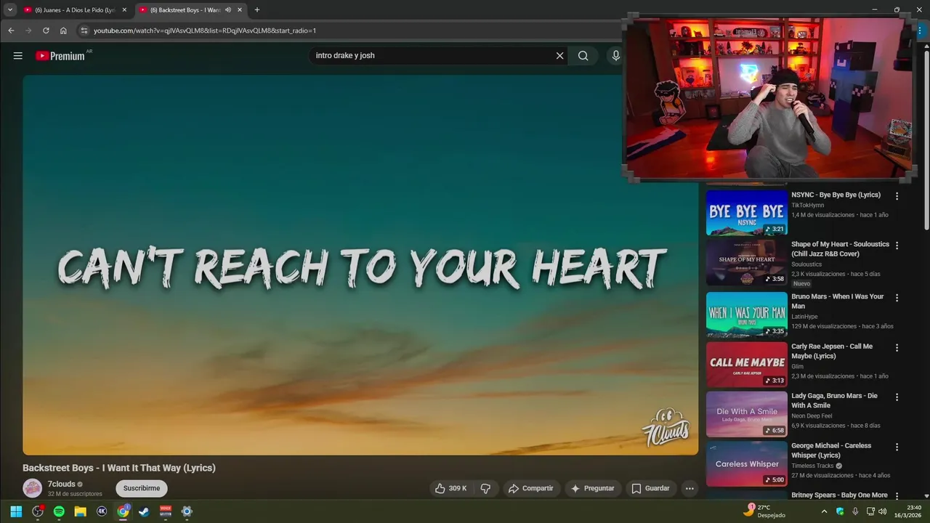Screen dimensions: 930x523
Task: Play NSYNC Bye Bye Bye thumbnail
Action: [x=747, y=213]
